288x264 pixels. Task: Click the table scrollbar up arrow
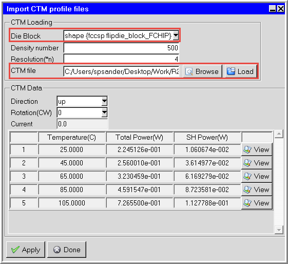(279, 134)
